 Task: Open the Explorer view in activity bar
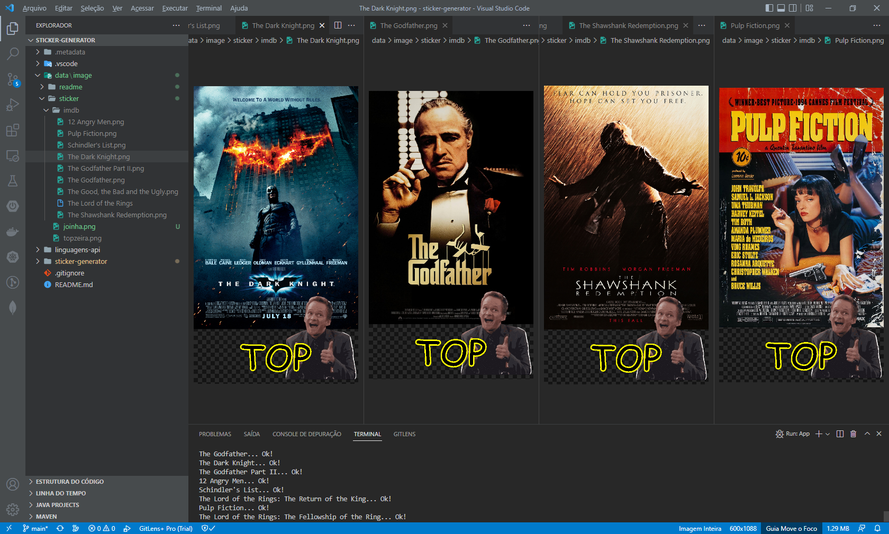(x=13, y=28)
